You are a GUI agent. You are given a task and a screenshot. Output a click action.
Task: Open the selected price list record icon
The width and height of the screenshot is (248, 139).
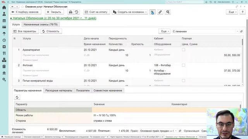(180, 131)
